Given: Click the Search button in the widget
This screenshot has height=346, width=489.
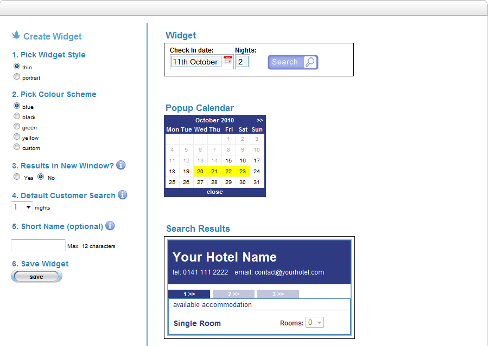Looking at the screenshot, I should point(293,62).
